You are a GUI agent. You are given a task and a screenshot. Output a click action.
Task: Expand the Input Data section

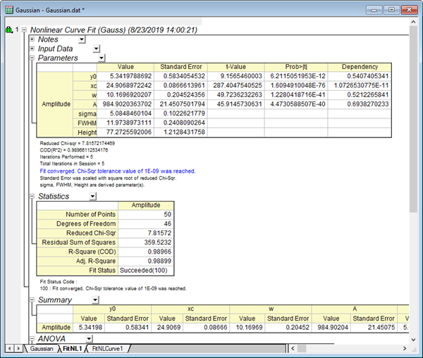(x=32, y=49)
